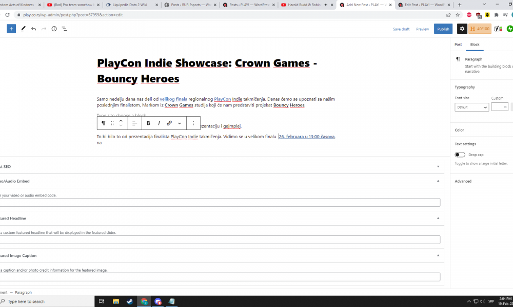
Task: Open the editor List View
Action: pyautogui.click(x=65, y=29)
